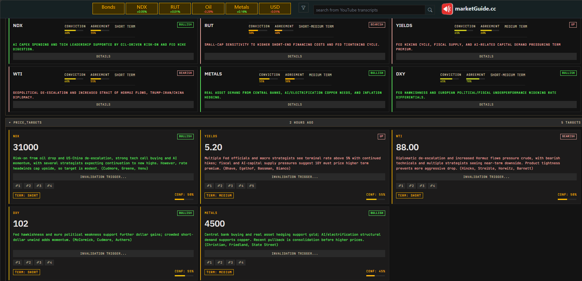Open DETAILS for the METALS sentiment card
This screenshot has height=281, width=582.
[295, 105]
